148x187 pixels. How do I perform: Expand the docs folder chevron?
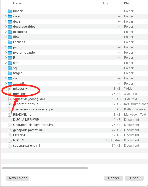pos(6,21)
